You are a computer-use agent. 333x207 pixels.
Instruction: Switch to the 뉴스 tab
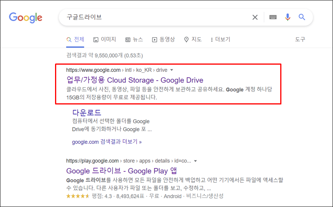pyautogui.click(x=134, y=39)
